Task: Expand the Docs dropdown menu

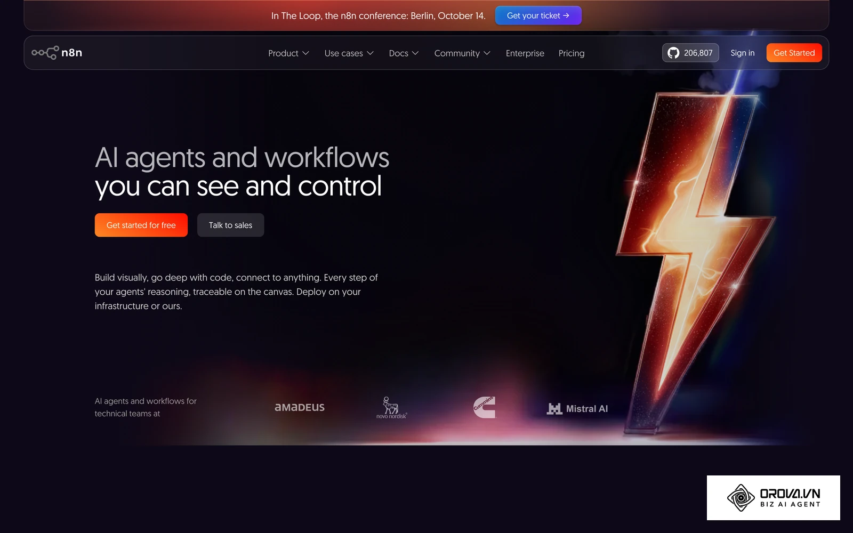Action: [x=404, y=53]
